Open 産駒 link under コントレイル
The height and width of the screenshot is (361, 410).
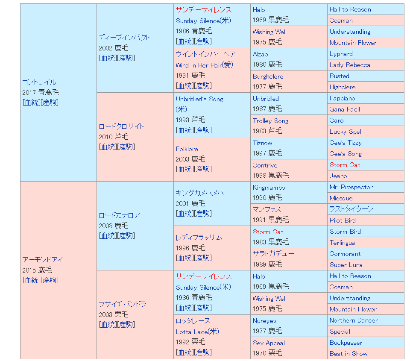point(50,103)
